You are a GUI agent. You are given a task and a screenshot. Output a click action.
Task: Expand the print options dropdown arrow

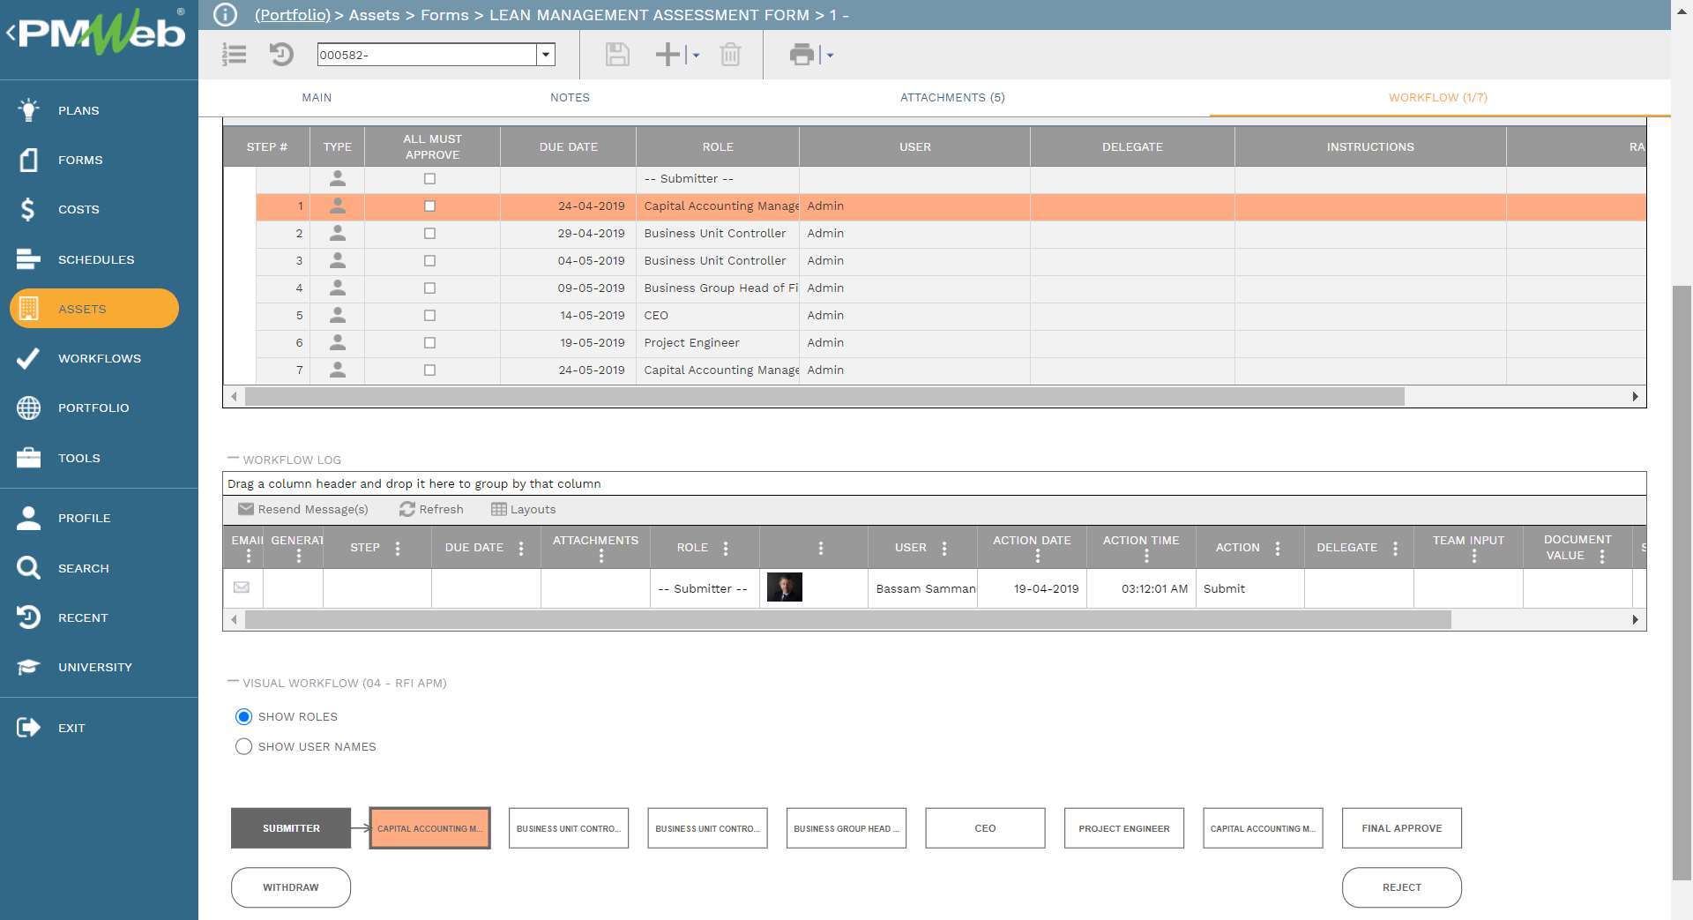[x=830, y=55]
